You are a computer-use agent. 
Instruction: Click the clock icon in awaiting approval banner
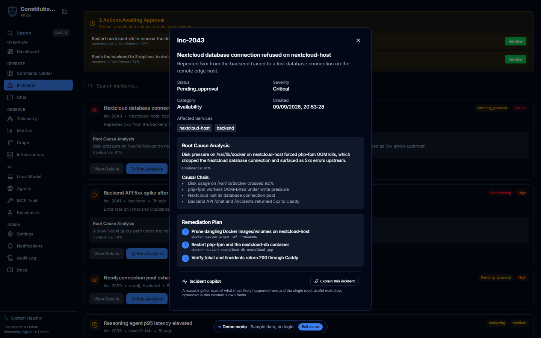tap(92, 23)
